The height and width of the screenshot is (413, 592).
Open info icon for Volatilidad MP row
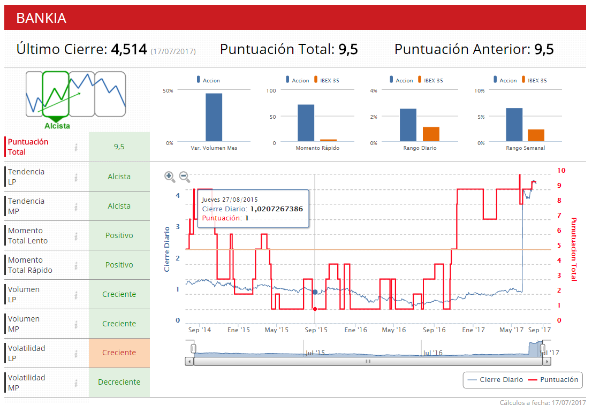[76, 383]
